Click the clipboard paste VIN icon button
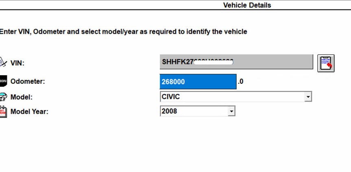This screenshot has height=172, width=351. pos(326,63)
